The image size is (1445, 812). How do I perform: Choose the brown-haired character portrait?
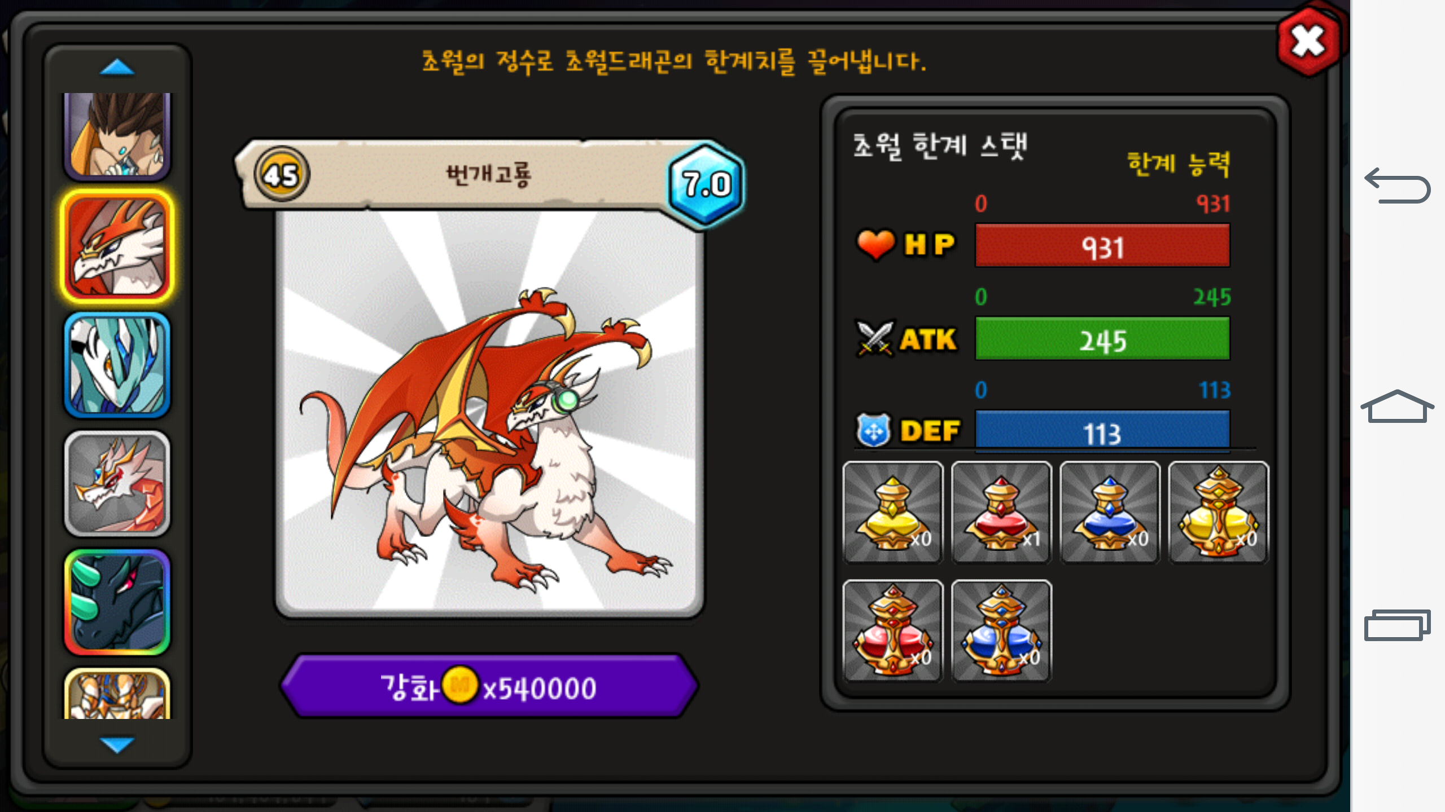point(117,135)
